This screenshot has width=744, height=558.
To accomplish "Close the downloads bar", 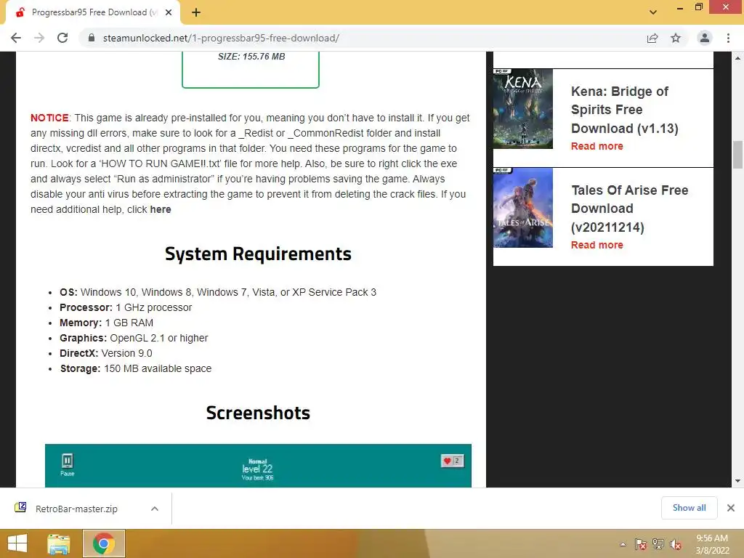I will point(731,508).
